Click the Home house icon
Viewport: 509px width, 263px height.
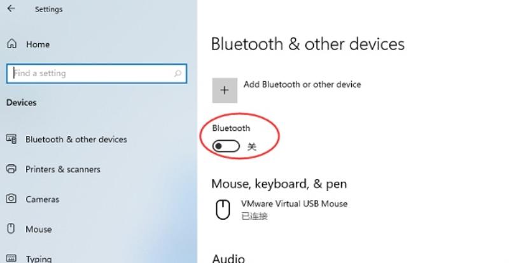(x=11, y=43)
